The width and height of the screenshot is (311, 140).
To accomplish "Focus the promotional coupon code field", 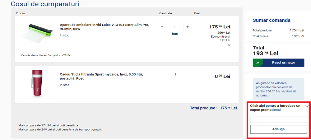I will pos(278,120).
